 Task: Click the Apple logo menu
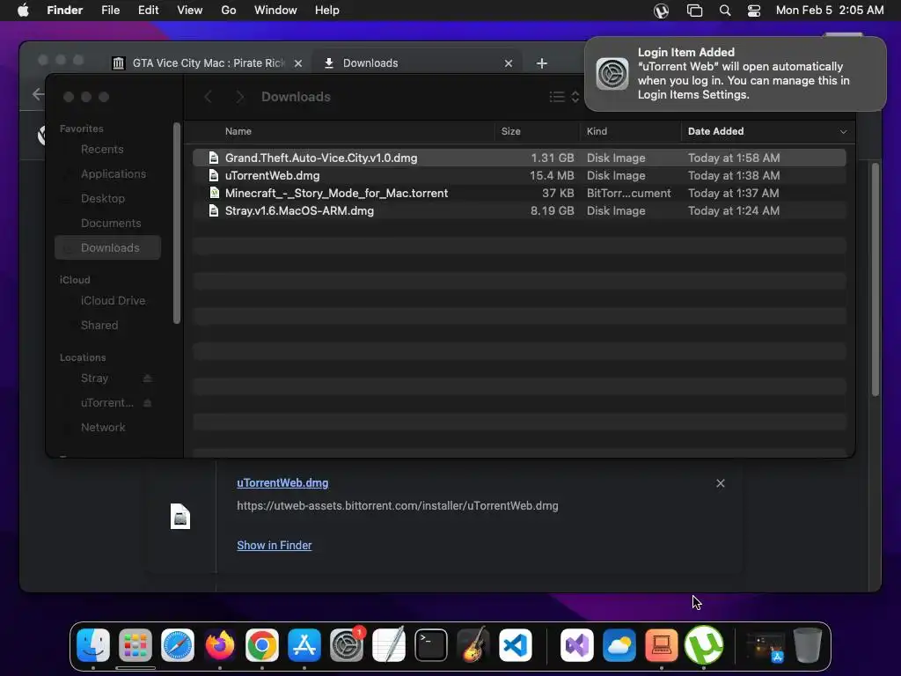[23, 11]
